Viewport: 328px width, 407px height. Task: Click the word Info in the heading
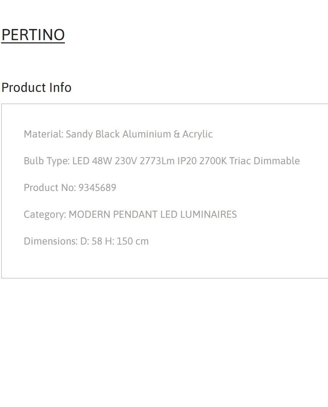pos(60,88)
